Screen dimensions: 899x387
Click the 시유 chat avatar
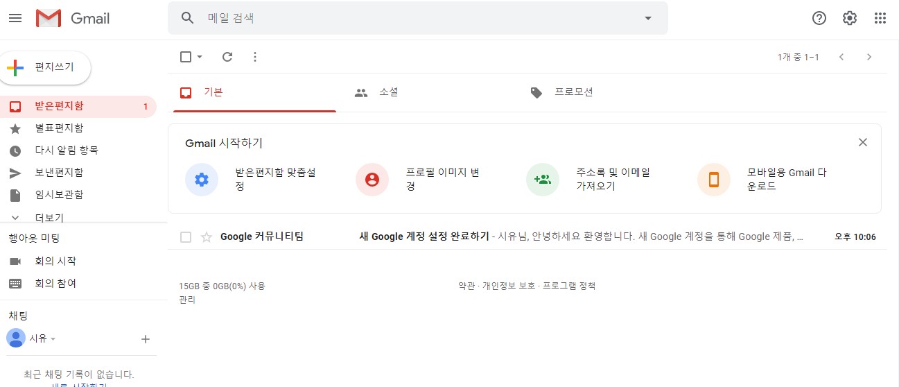click(15, 338)
